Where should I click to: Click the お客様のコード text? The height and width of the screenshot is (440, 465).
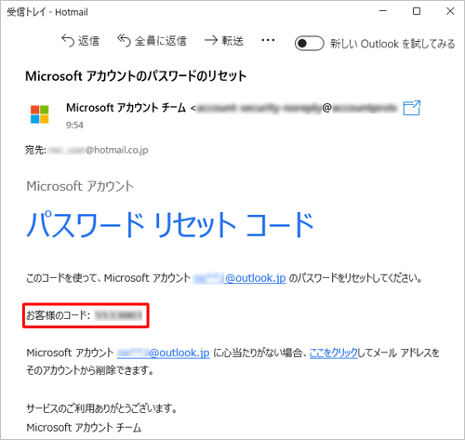point(58,315)
